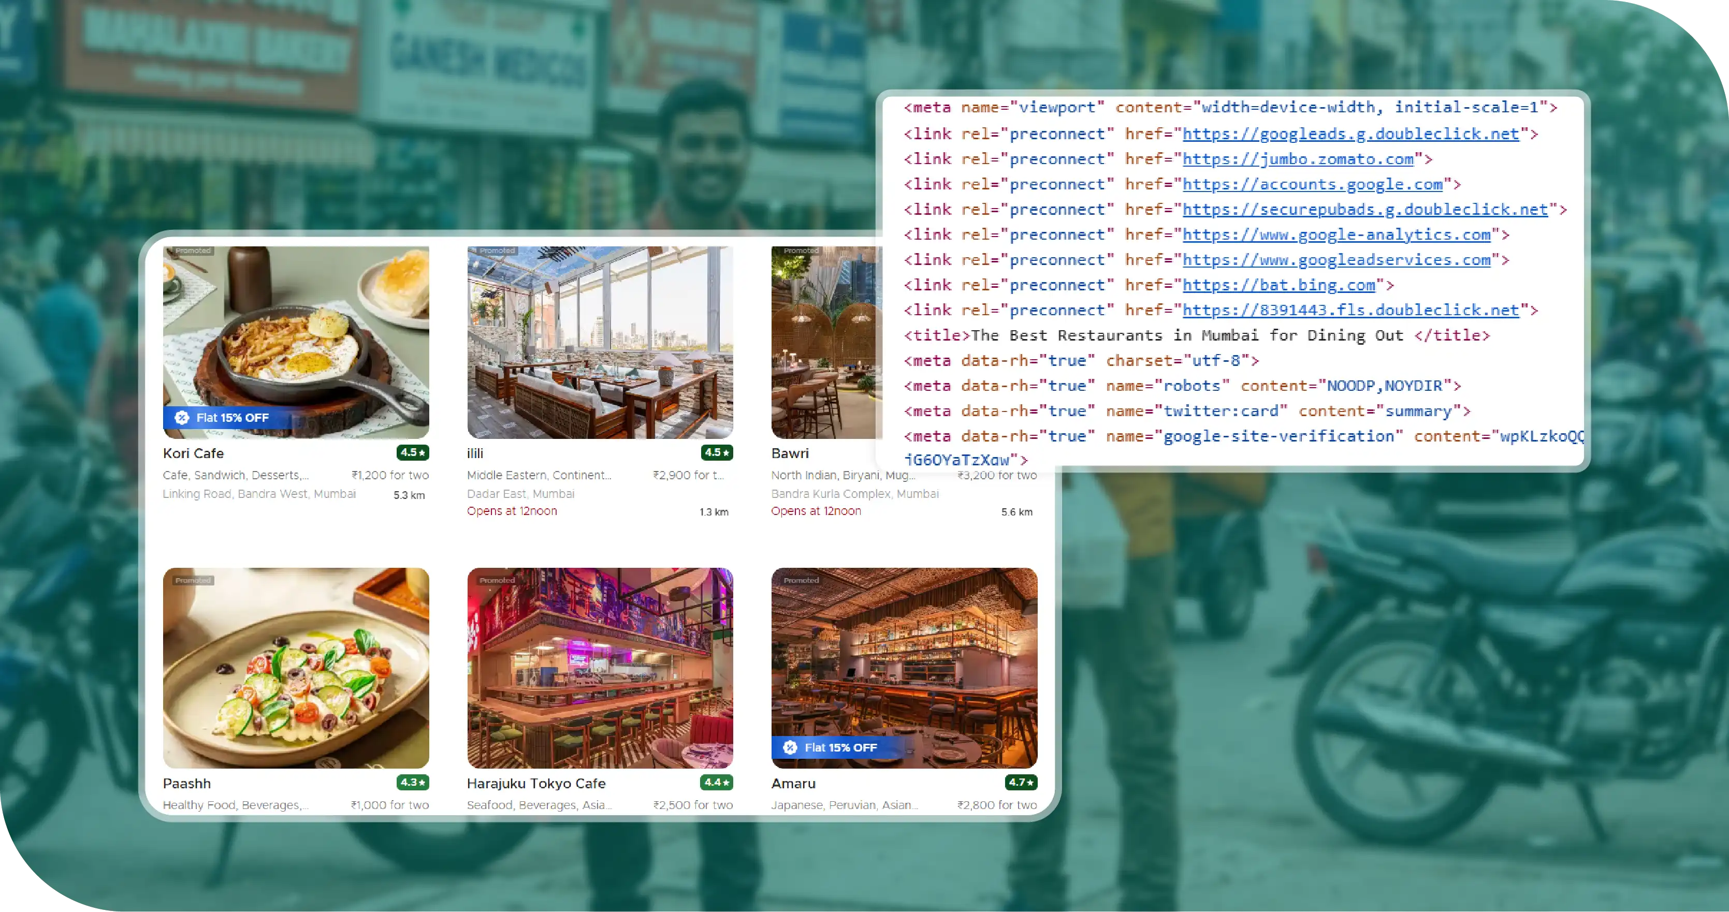
Task: Click the meta twitter:card summary code line
Action: point(1187,411)
